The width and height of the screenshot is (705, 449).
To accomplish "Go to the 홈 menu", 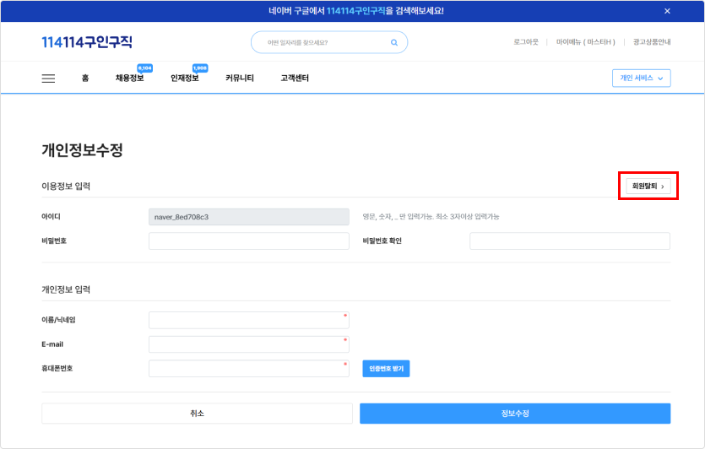I will (x=85, y=78).
